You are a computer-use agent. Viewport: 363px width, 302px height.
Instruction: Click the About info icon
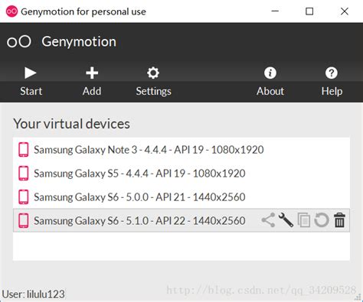[x=270, y=73]
